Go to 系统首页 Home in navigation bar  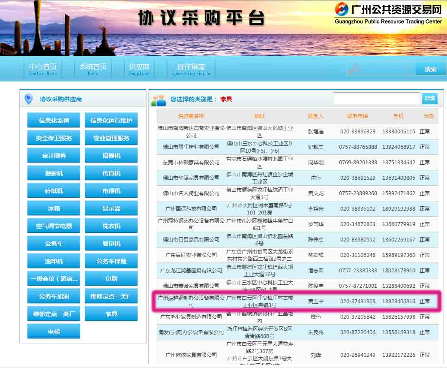click(93, 69)
